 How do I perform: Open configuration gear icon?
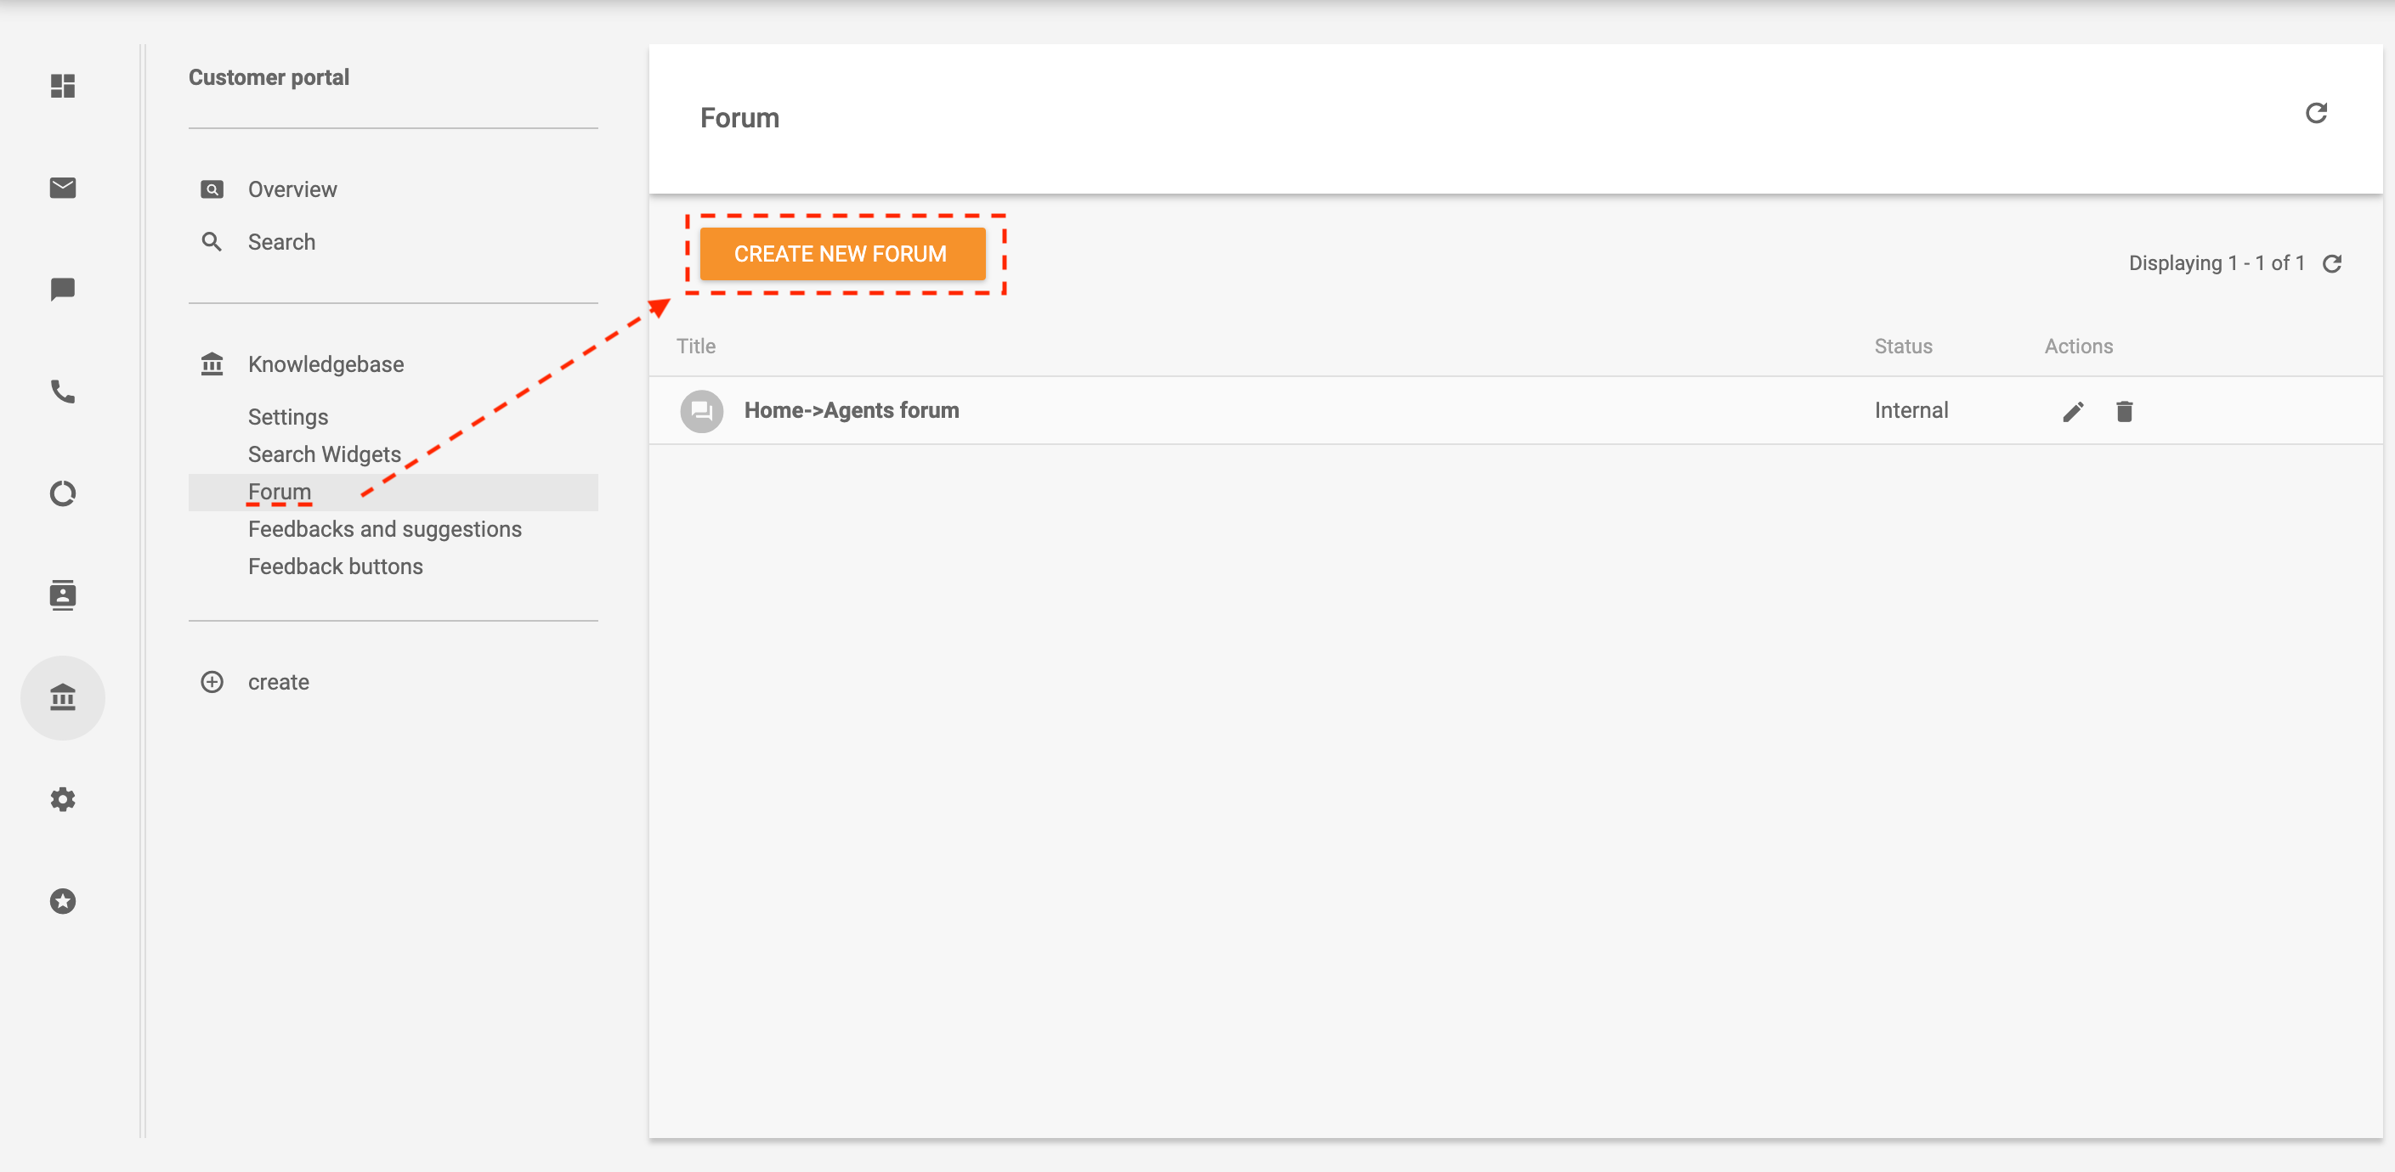coord(62,799)
